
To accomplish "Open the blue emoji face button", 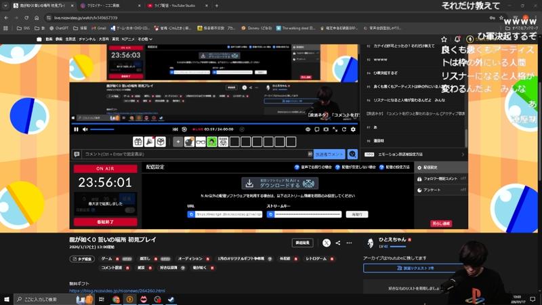I will coord(352,155).
